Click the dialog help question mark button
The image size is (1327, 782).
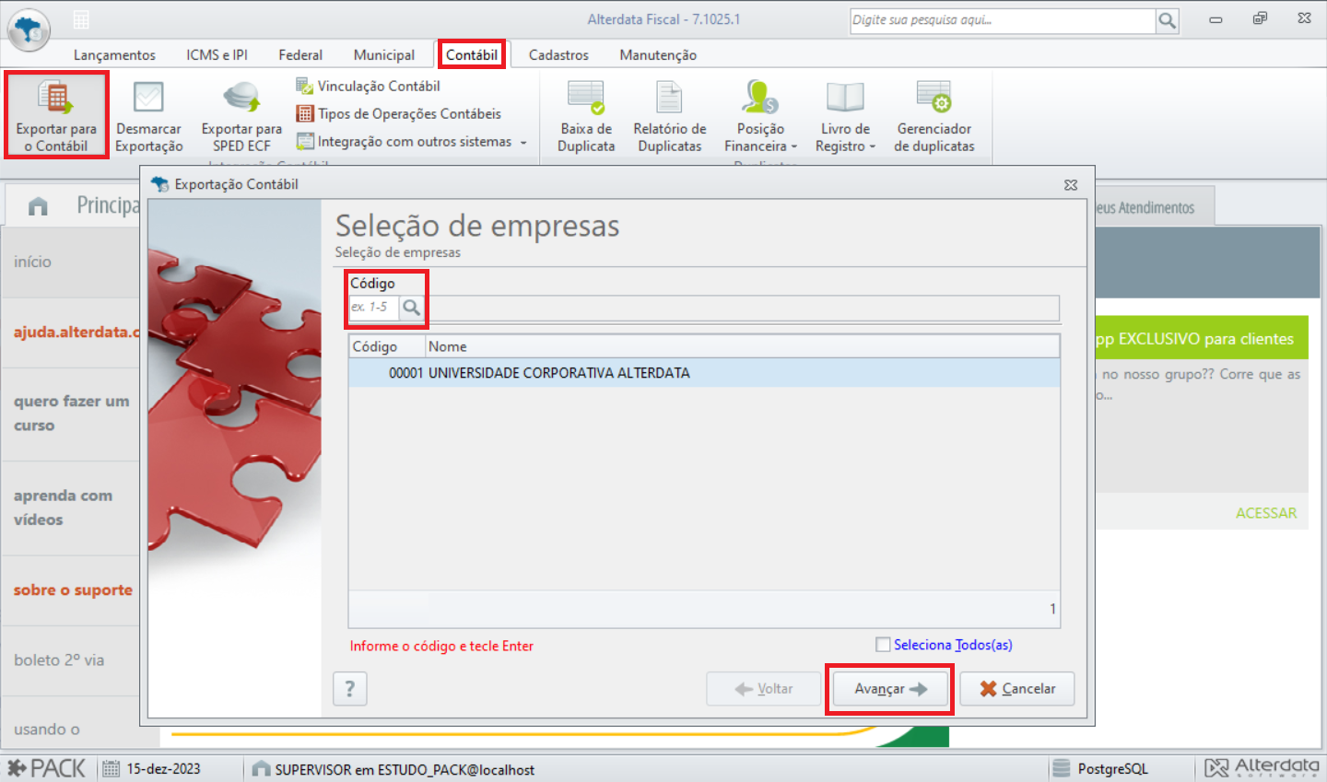click(350, 689)
